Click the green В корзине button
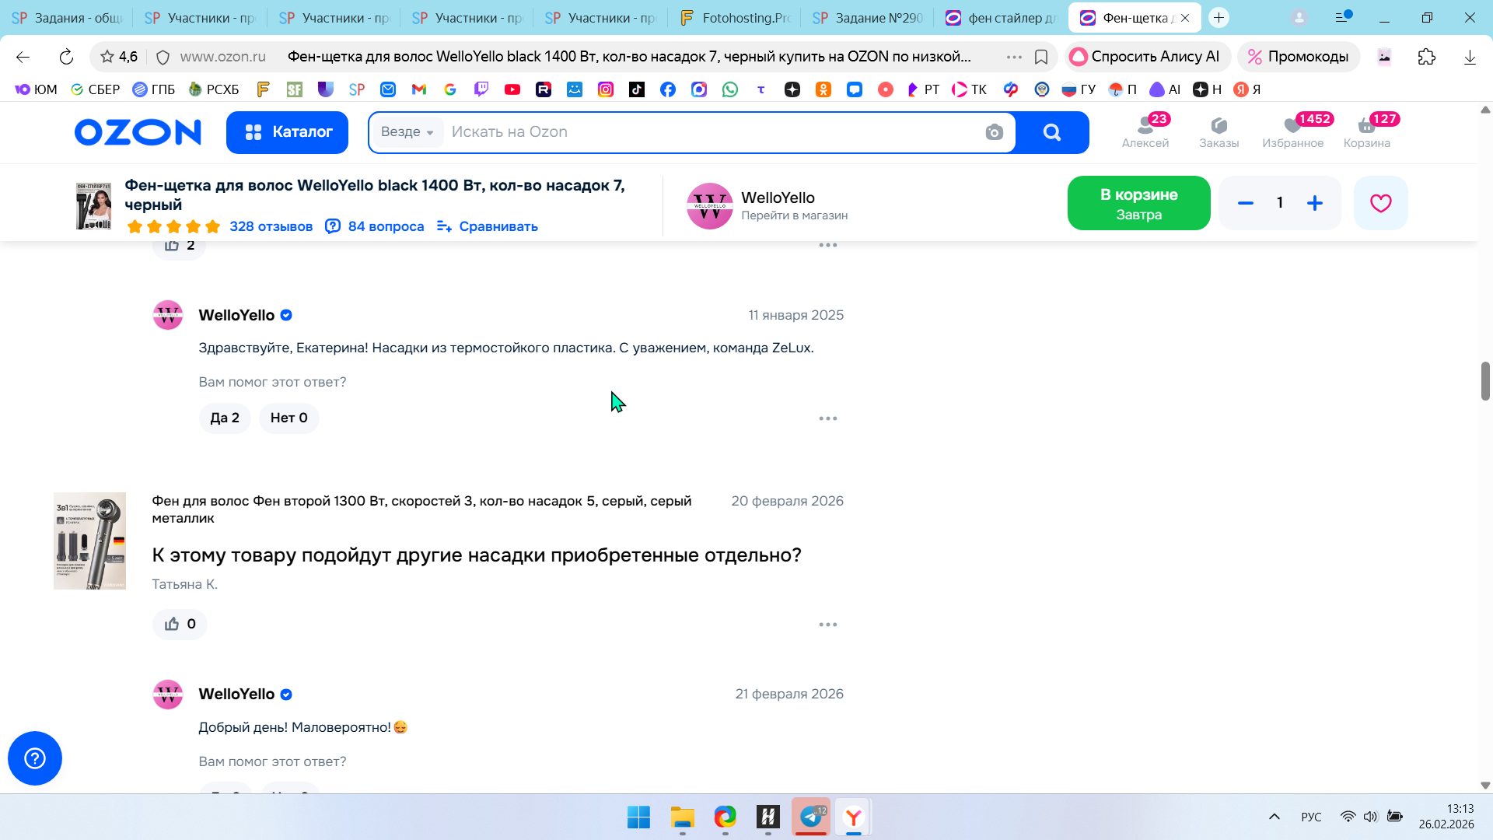Screen dimensions: 1493x840 coord(1138,203)
